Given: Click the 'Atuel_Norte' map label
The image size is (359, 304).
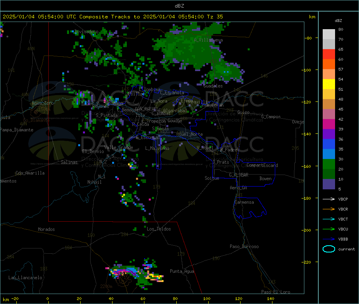Looking at the screenshot, I should point(189,134).
